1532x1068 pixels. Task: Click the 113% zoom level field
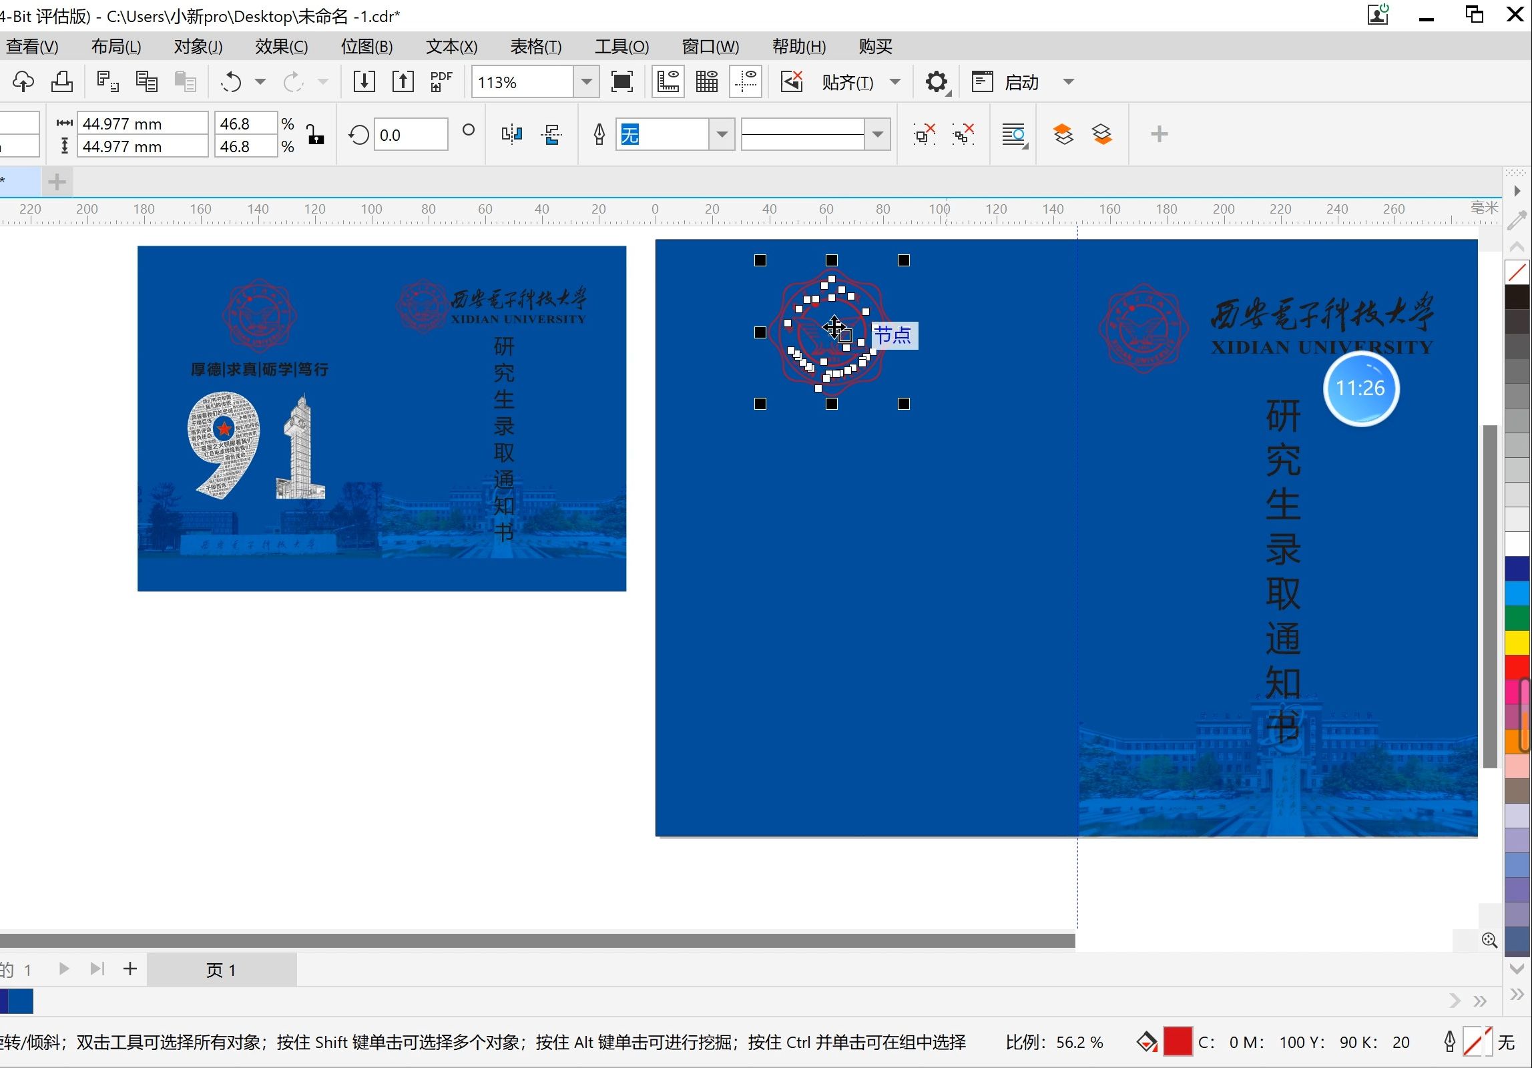(x=523, y=82)
